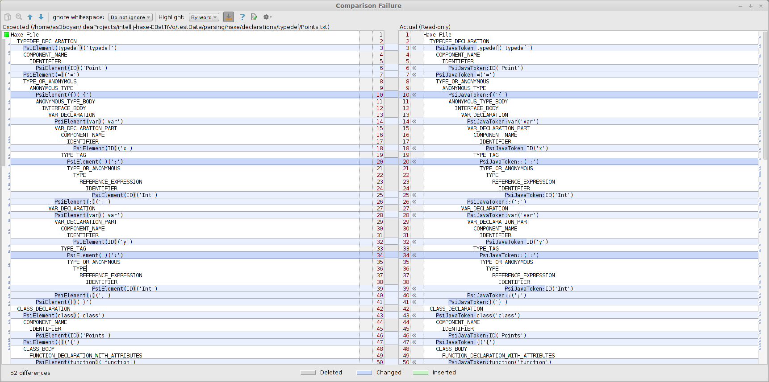Click the Inserted legend color swatch
The image size is (769, 382).
pyautogui.click(x=421, y=373)
